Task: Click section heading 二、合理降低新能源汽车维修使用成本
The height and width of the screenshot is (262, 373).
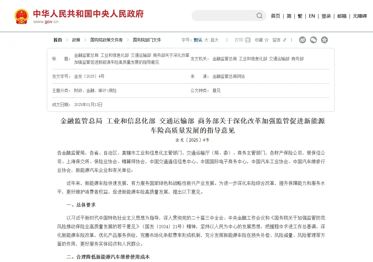Action: point(108,257)
